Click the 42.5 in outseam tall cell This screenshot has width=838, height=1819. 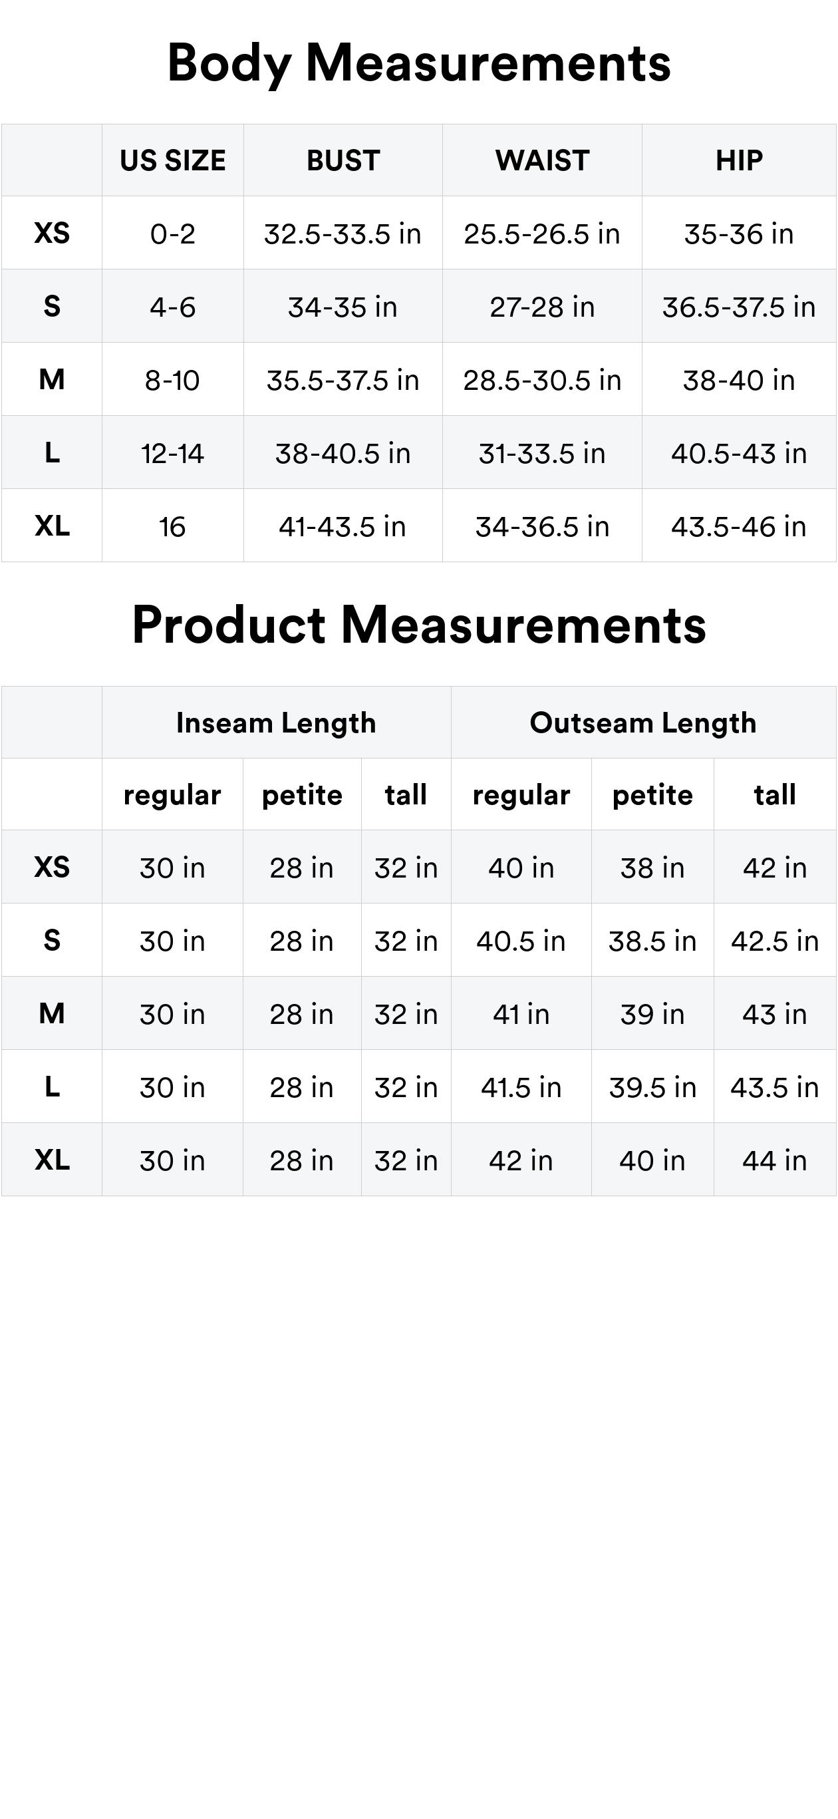tap(774, 941)
